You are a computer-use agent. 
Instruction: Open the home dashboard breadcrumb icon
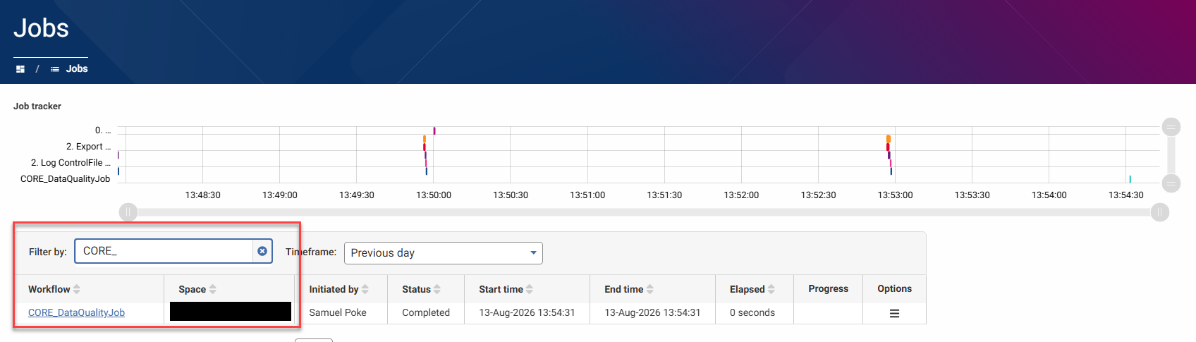pos(20,69)
